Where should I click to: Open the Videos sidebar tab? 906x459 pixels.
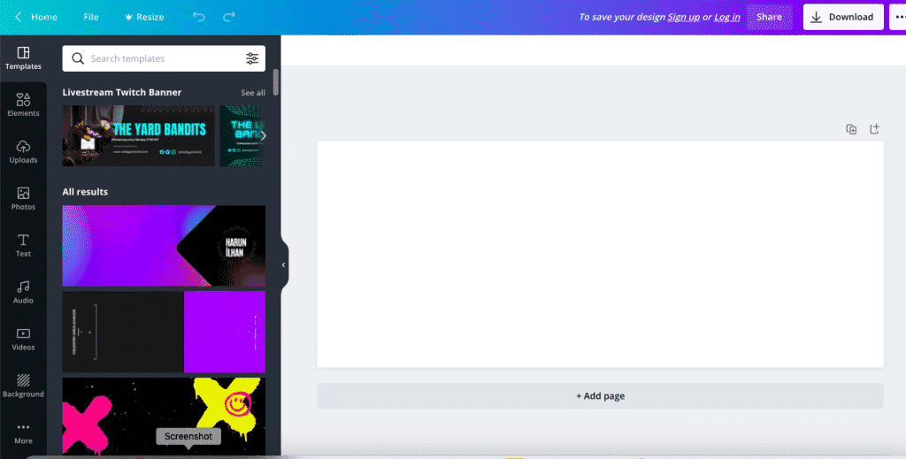pyautogui.click(x=23, y=339)
